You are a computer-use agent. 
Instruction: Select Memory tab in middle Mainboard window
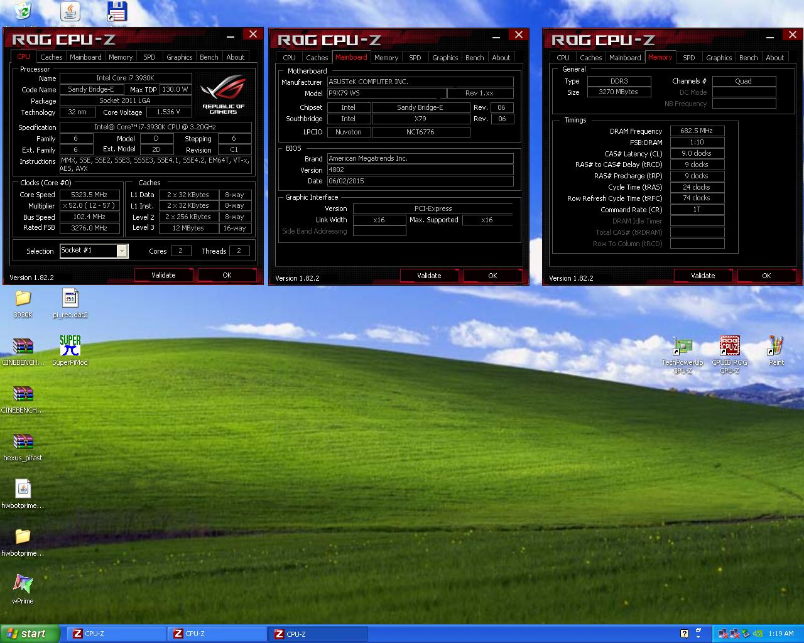pos(386,57)
